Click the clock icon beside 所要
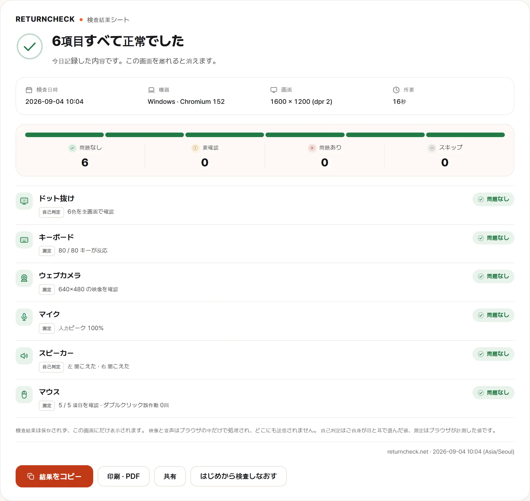The width and height of the screenshot is (530, 501). point(396,90)
